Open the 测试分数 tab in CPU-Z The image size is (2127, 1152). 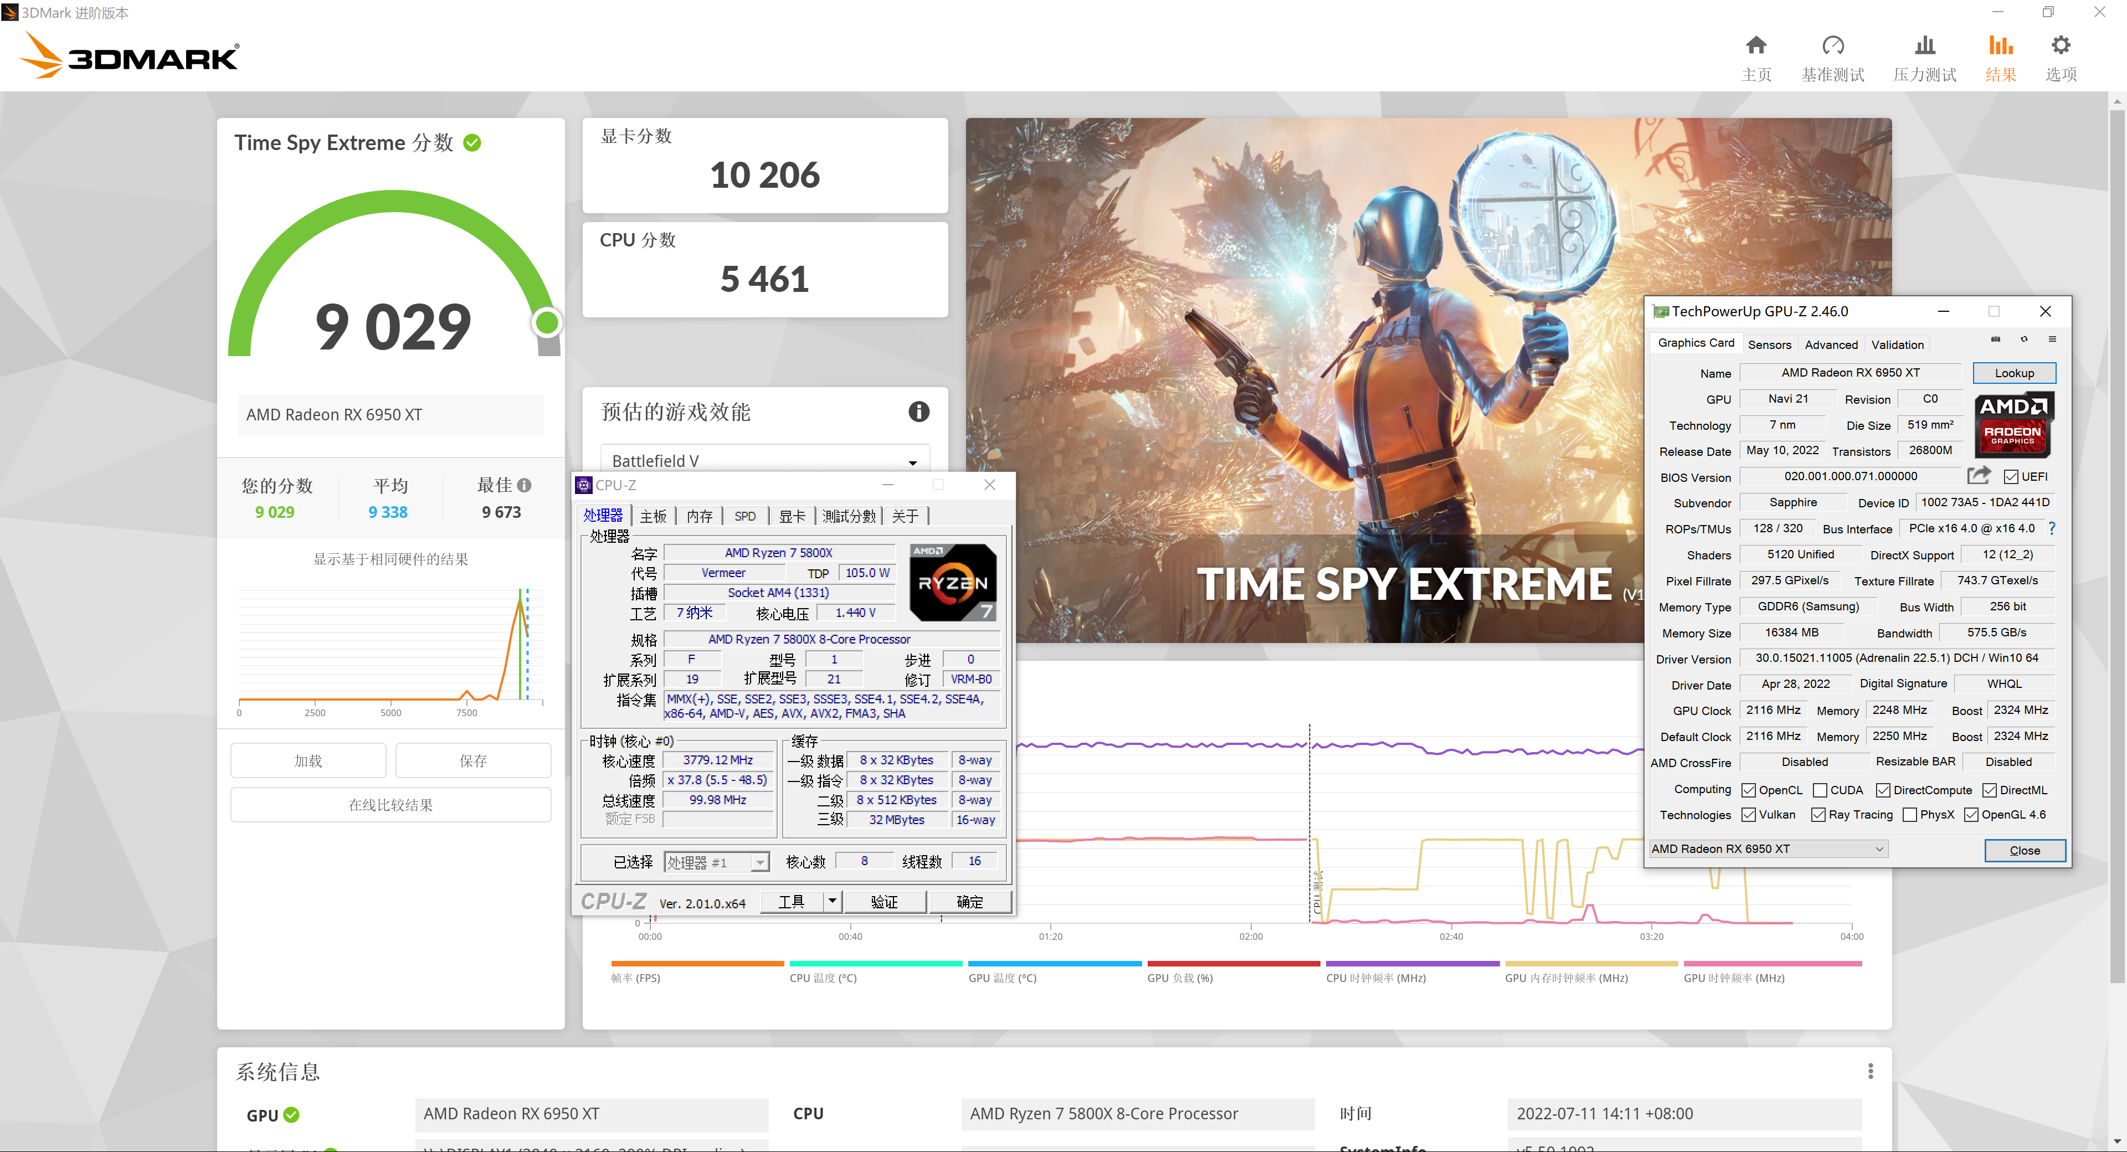849,516
